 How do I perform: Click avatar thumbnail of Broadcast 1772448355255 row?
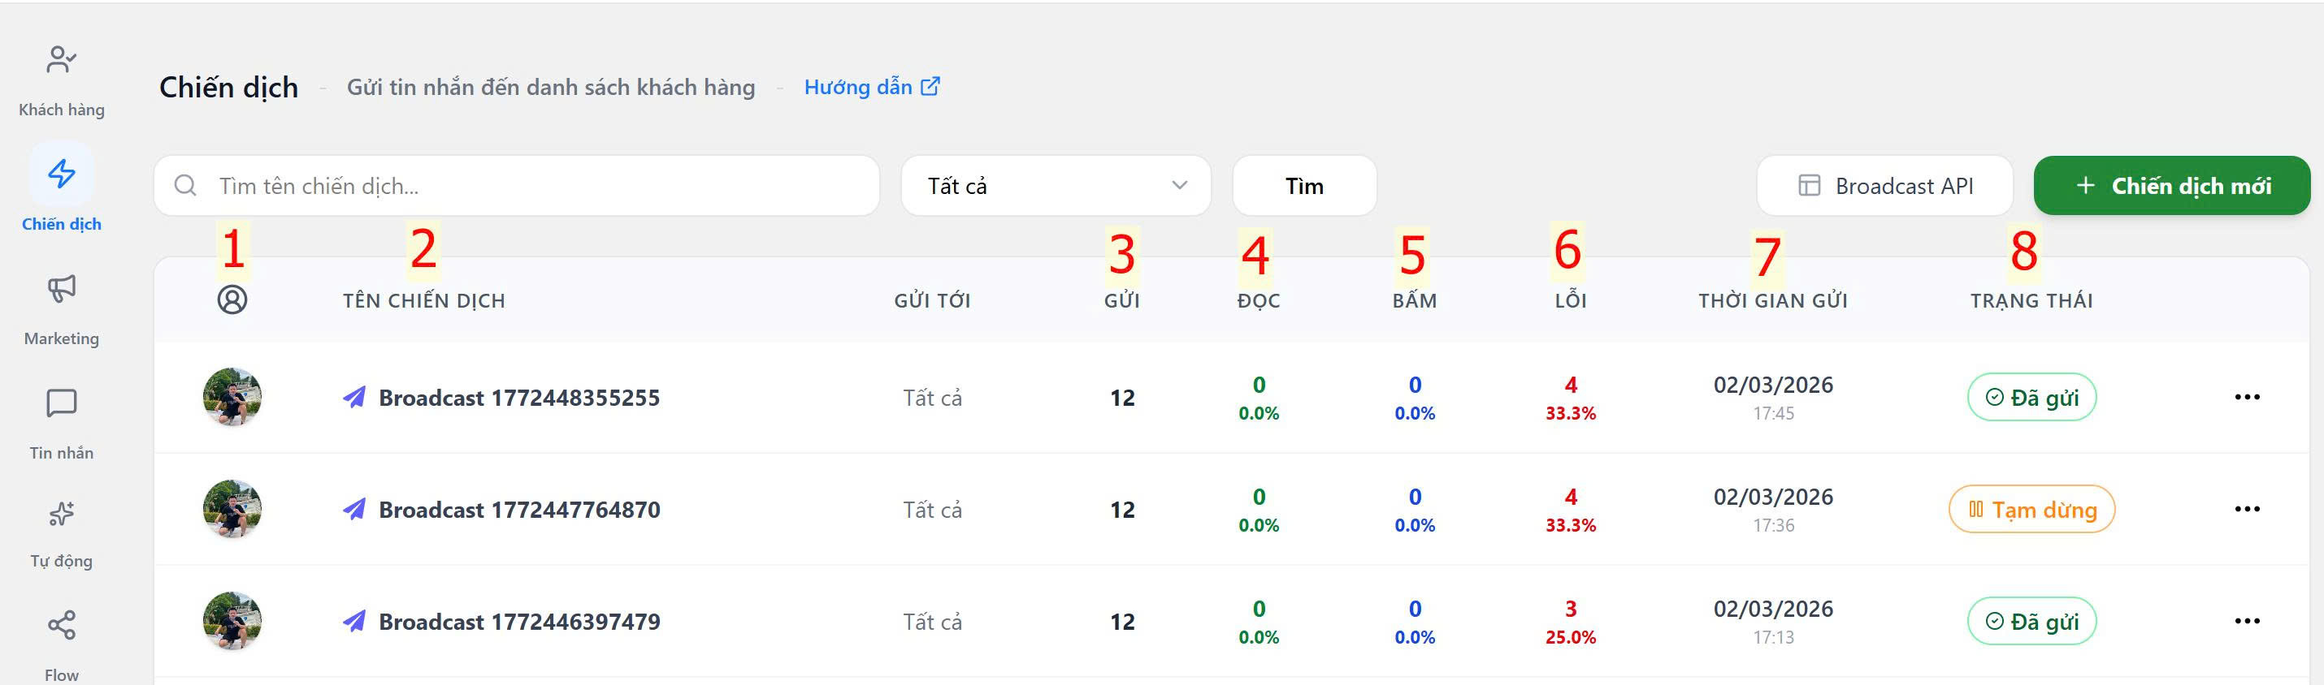tap(232, 398)
